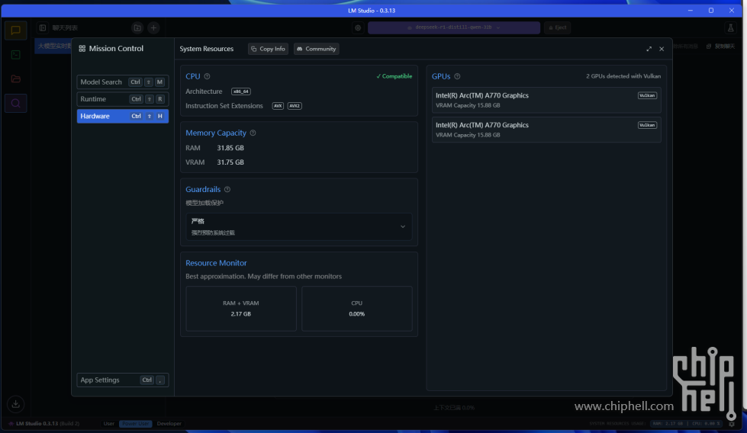This screenshot has width=747, height=433.
Task: Click the x86_64 architecture badge
Action: tap(240, 91)
